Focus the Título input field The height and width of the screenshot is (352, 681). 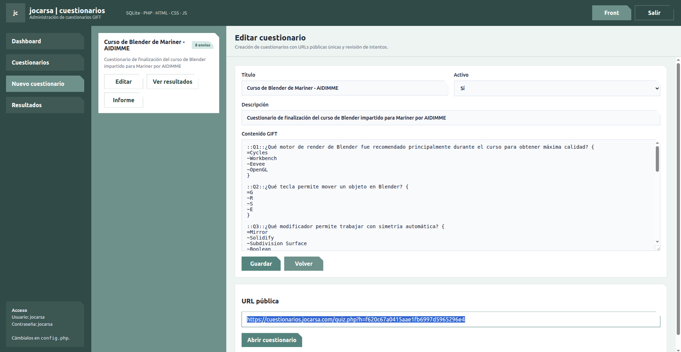coord(345,88)
